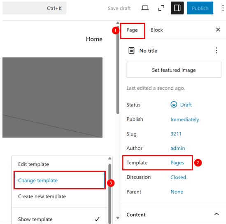226x224 pixels.
Task: Close the settings sidebar X
Action: click(218, 30)
